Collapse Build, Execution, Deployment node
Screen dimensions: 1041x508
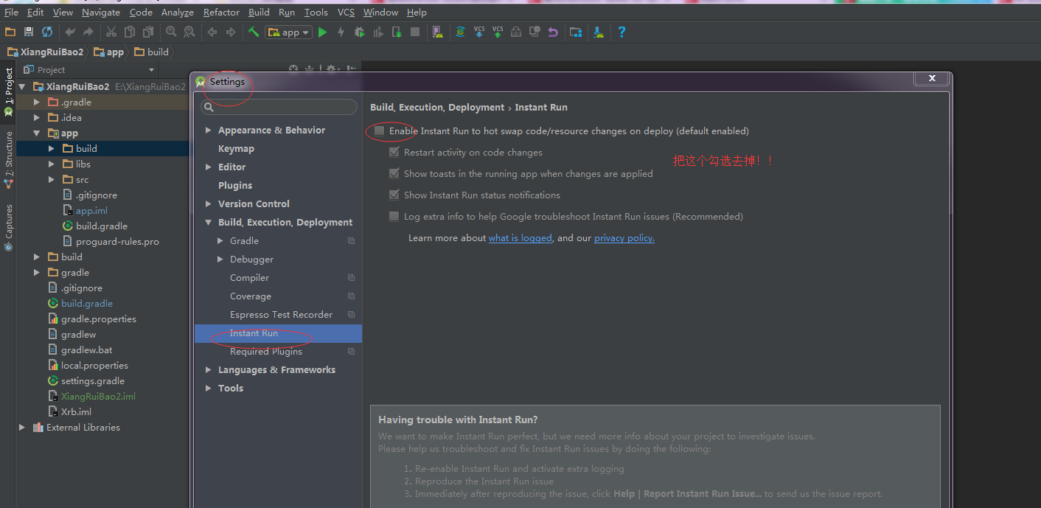[209, 222]
